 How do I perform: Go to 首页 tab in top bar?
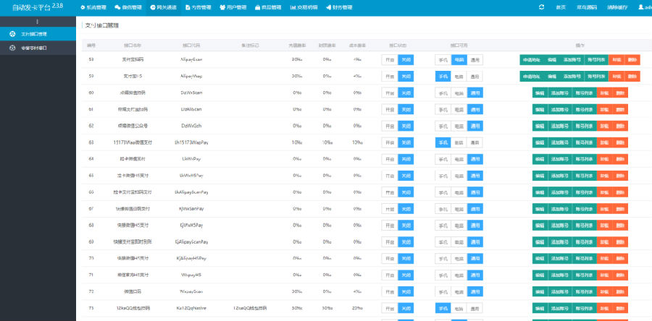560,7
